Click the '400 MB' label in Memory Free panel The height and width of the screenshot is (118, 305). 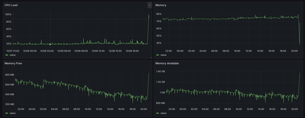tap(9, 94)
